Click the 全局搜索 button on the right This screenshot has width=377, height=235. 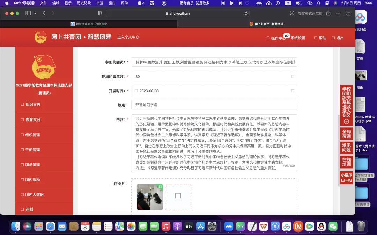pyautogui.click(x=346, y=134)
